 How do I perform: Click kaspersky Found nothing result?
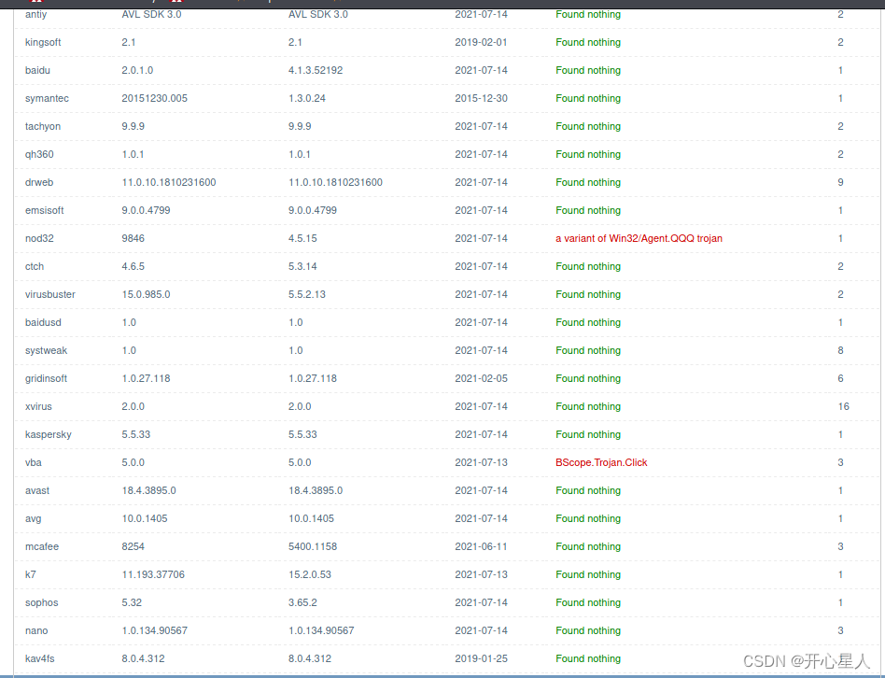pyautogui.click(x=588, y=434)
